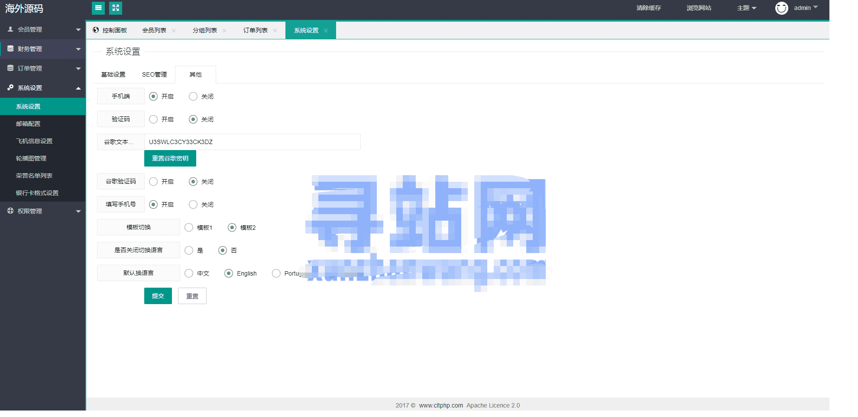Click the 重置谷歌密钥 button

pos(170,158)
